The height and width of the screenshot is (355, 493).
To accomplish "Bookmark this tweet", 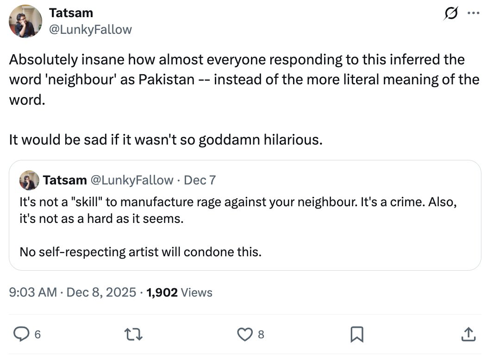I will [x=356, y=334].
